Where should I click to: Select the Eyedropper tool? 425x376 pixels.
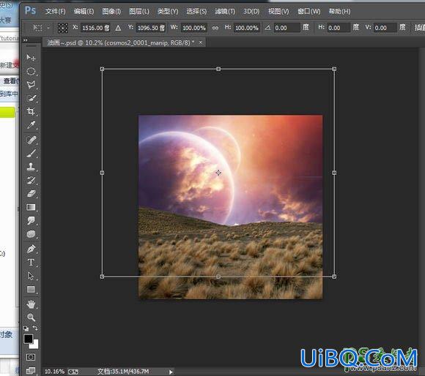pyautogui.click(x=31, y=124)
